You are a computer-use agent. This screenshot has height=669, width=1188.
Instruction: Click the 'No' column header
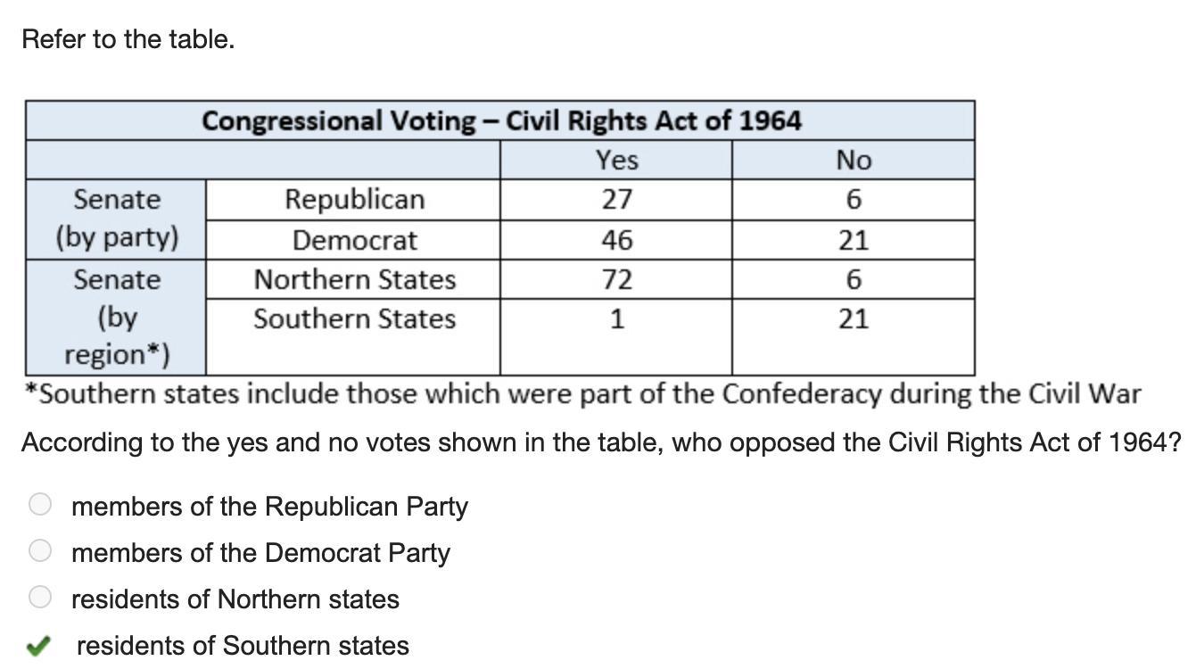tap(853, 160)
